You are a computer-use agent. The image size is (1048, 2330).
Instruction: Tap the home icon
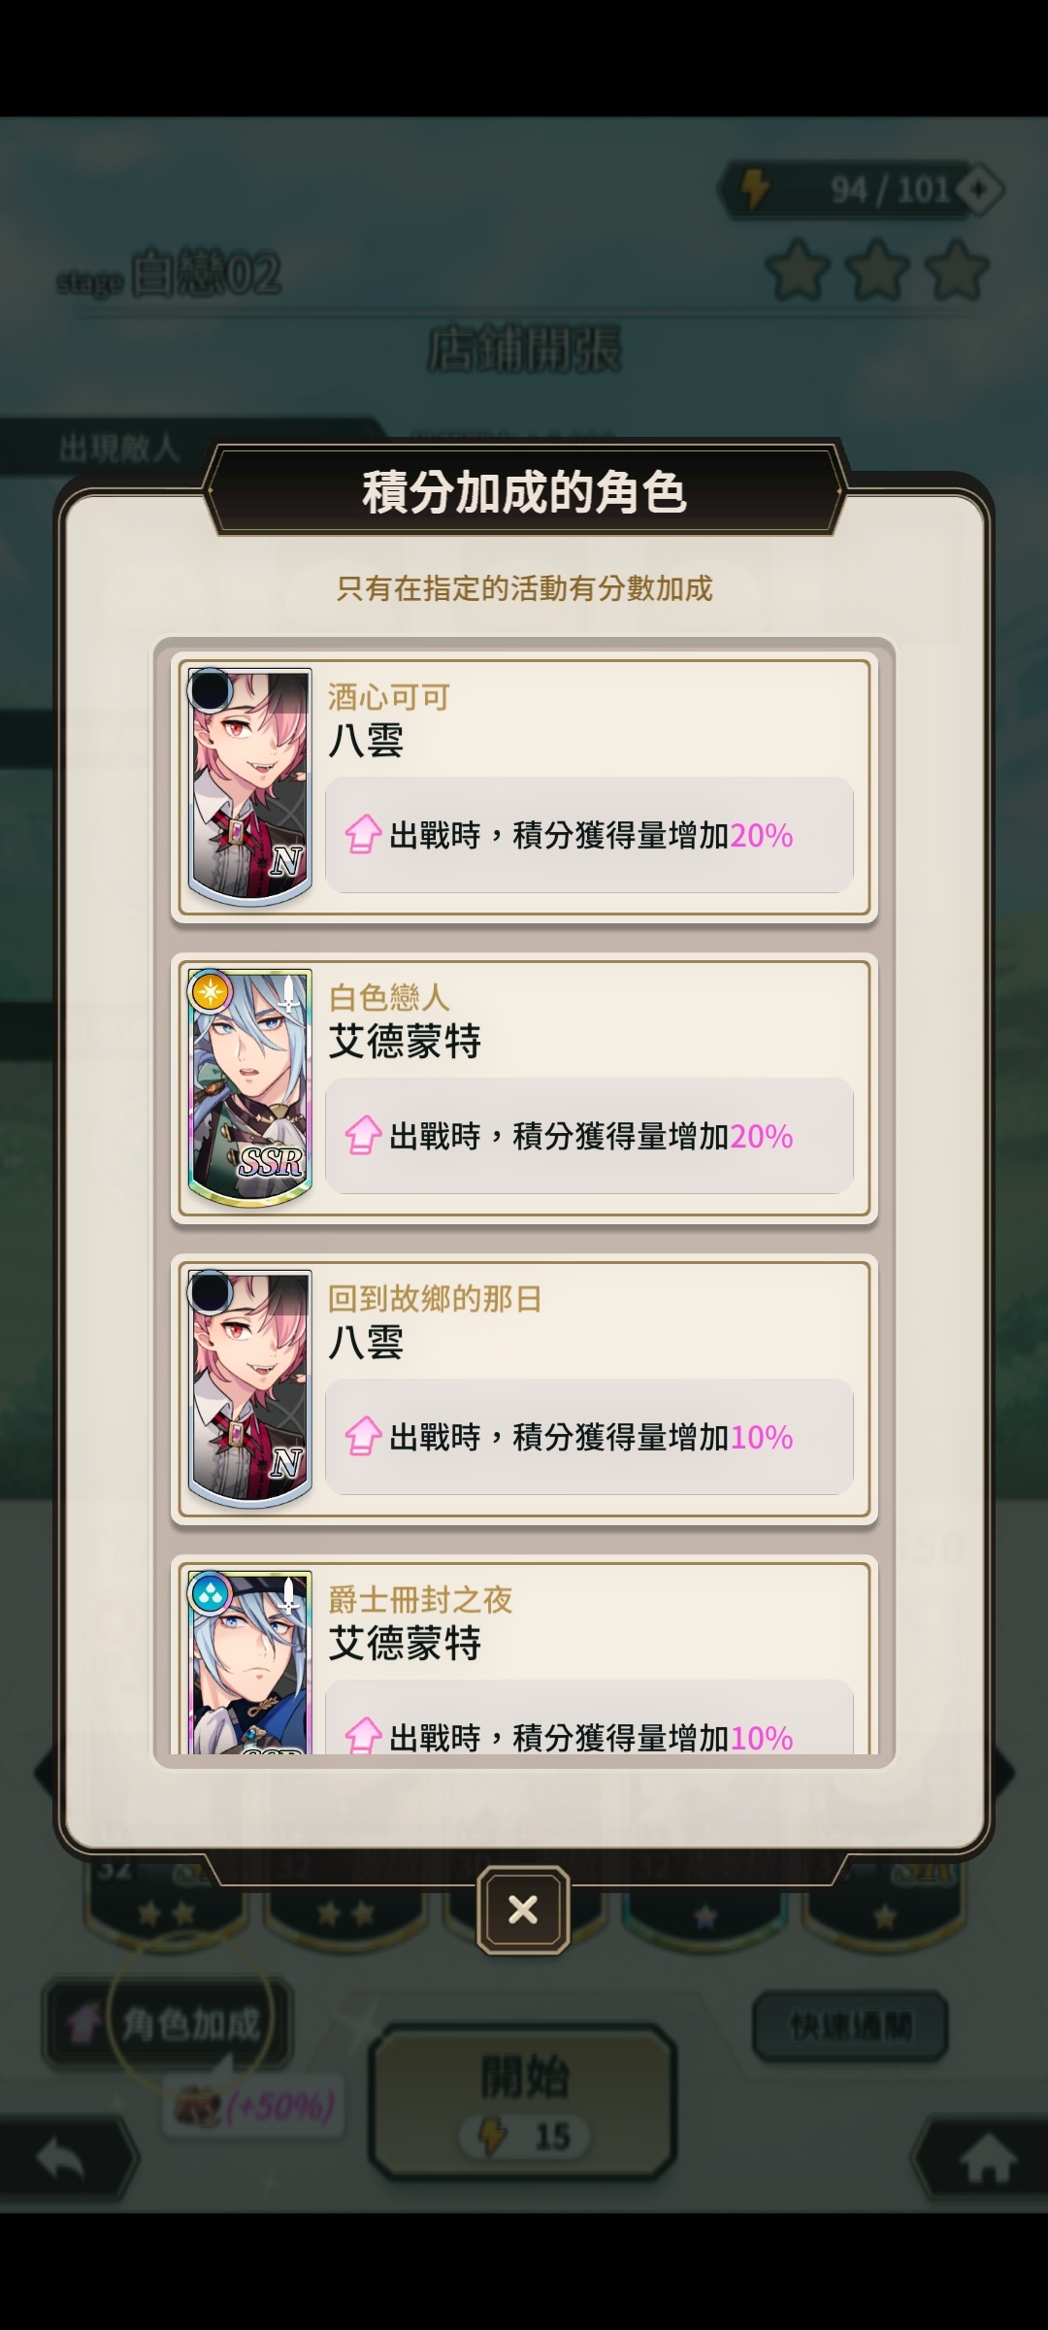tap(986, 2160)
